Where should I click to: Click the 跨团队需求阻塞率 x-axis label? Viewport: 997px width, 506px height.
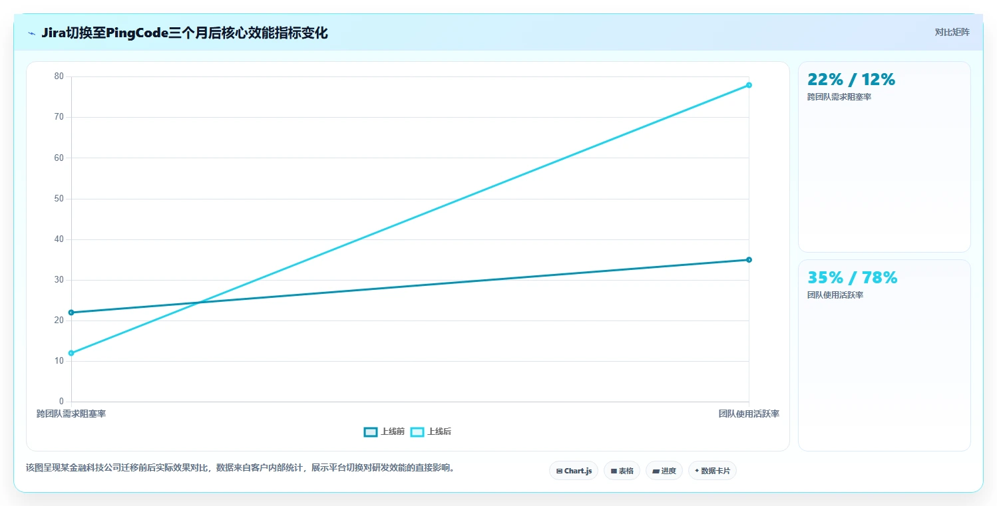(x=71, y=414)
